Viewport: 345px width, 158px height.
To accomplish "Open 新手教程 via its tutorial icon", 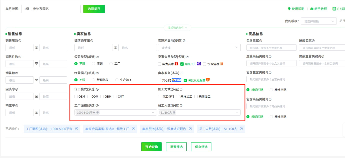I will click(x=312, y=9).
